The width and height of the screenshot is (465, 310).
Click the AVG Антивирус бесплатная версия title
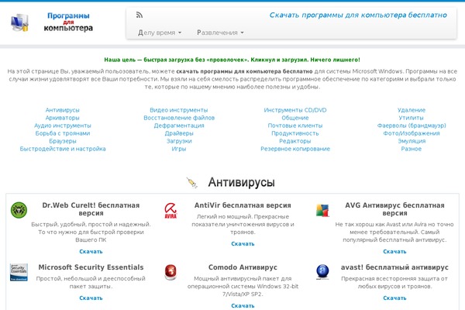tap(394, 209)
